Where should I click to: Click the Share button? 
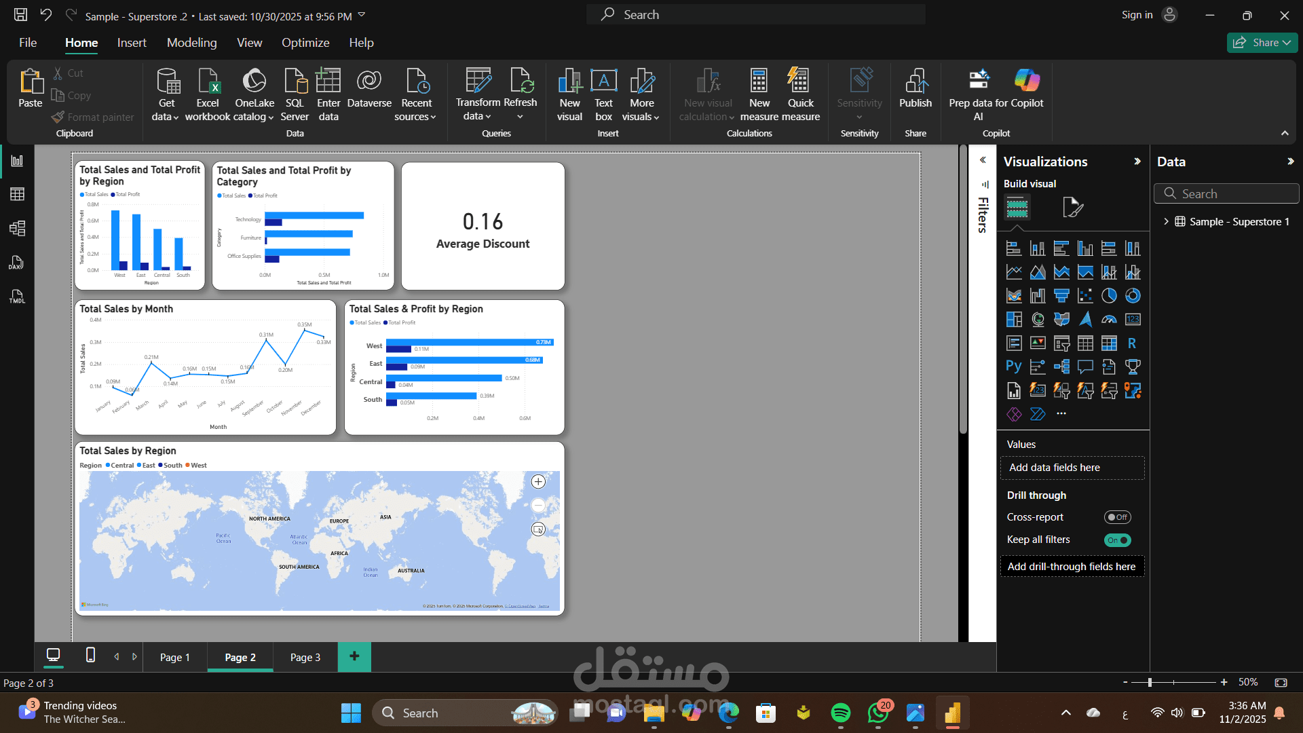1261,43
